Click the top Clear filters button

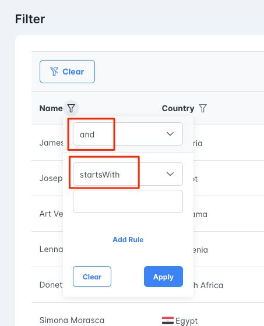[x=67, y=72]
